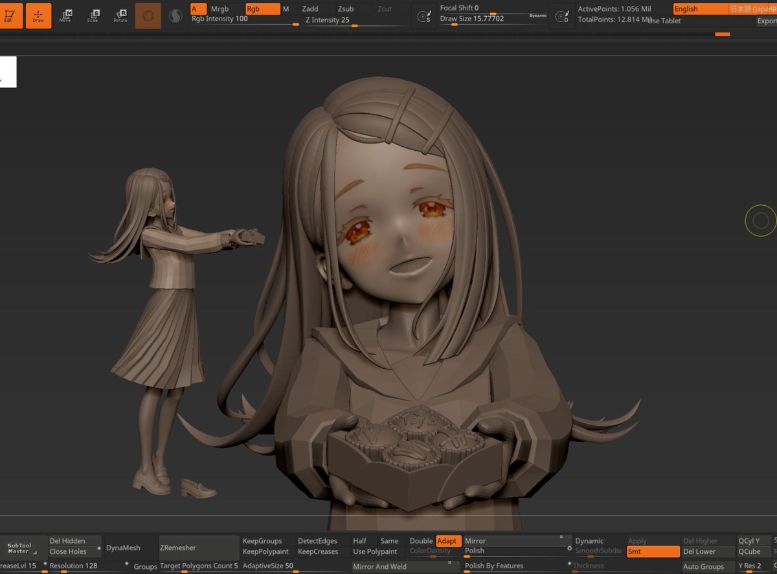Toggle KeepCreases option
Viewport: 777px width, 574px height.
(x=323, y=552)
